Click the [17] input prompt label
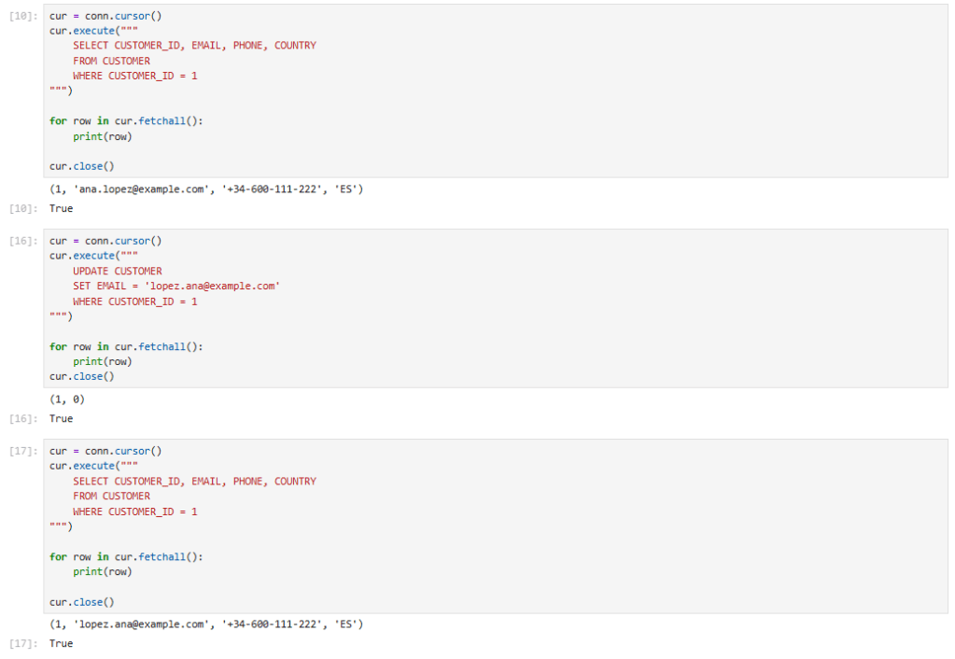Image resolution: width=955 pixels, height=659 pixels. coord(22,451)
